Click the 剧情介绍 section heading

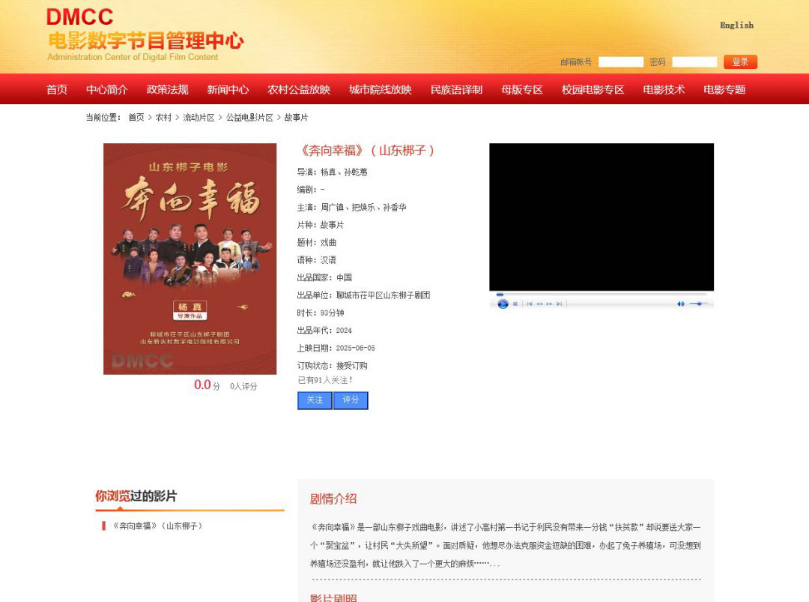coord(333,499)
